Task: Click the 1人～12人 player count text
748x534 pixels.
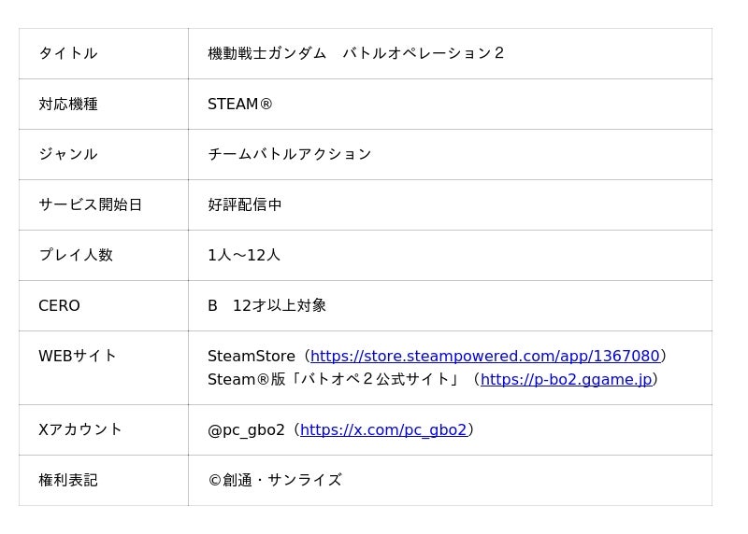Action: click(x=244, y=256)
